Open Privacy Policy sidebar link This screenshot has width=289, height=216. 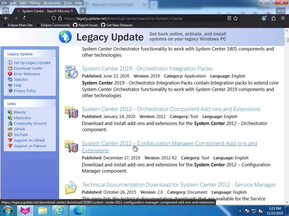click(x=25, y=91)
